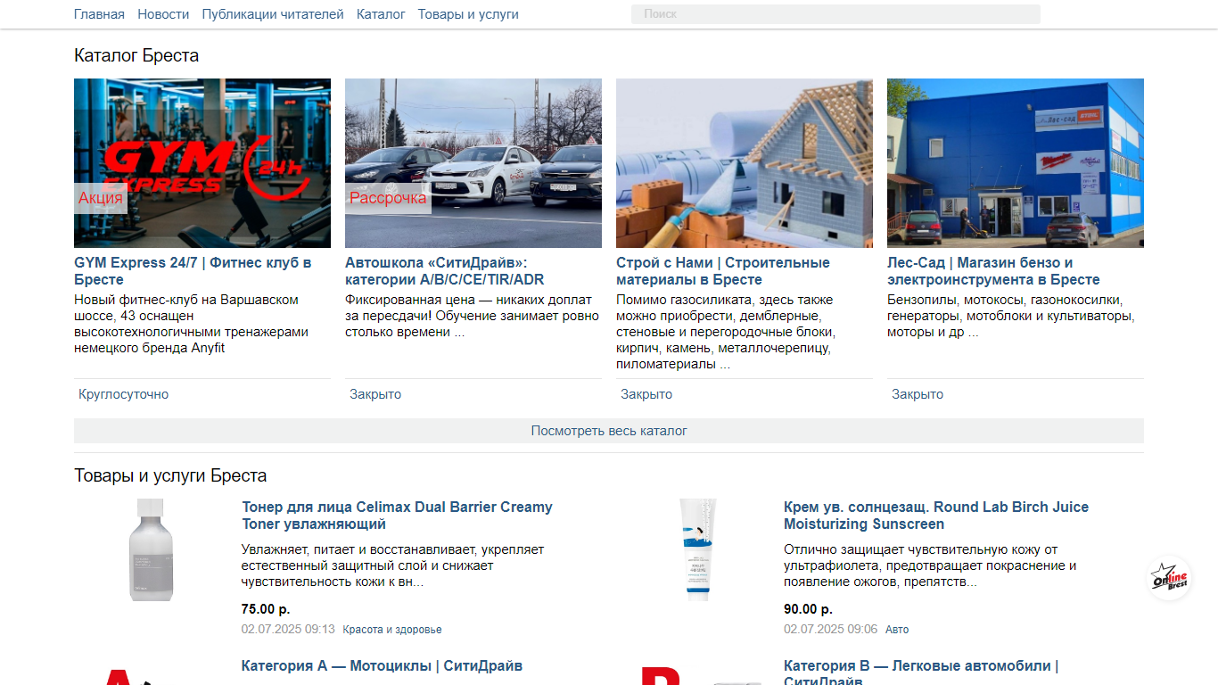1218x685 pixels.
Task: Click the Помимо газосиликата description text
Action: click(726, 332)
